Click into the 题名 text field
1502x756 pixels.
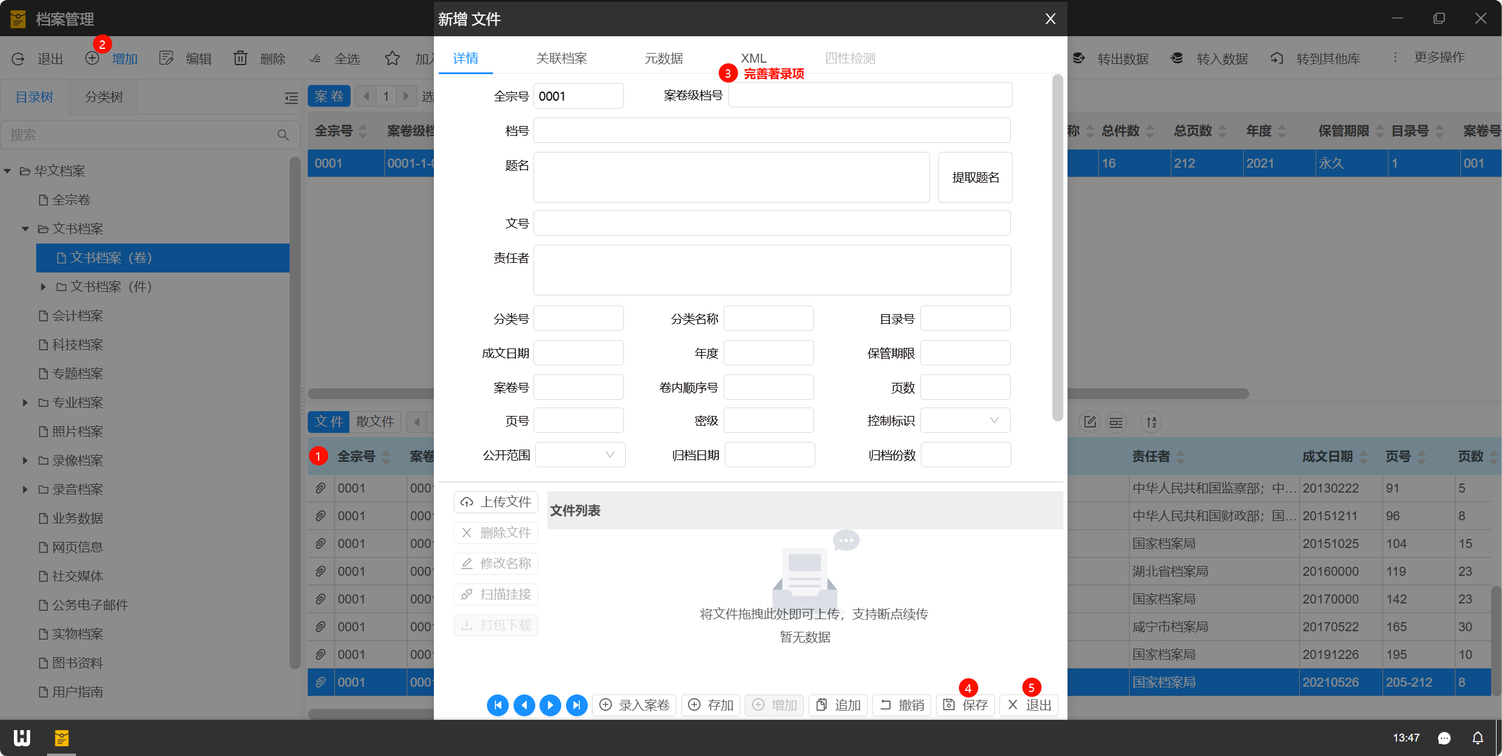click(731, 177)
